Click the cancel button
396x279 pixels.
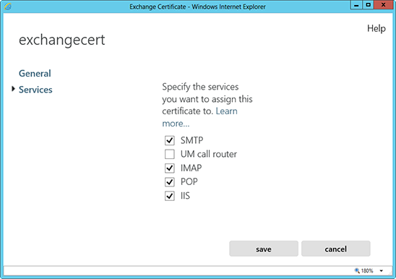click(x=335, y=249)
